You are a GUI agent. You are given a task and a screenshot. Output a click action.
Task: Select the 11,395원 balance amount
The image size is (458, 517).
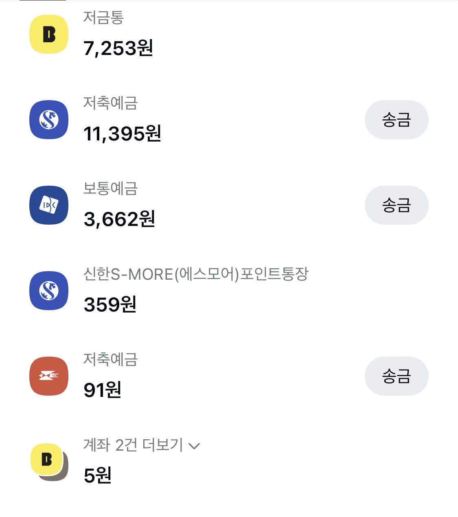pos(122,134)
